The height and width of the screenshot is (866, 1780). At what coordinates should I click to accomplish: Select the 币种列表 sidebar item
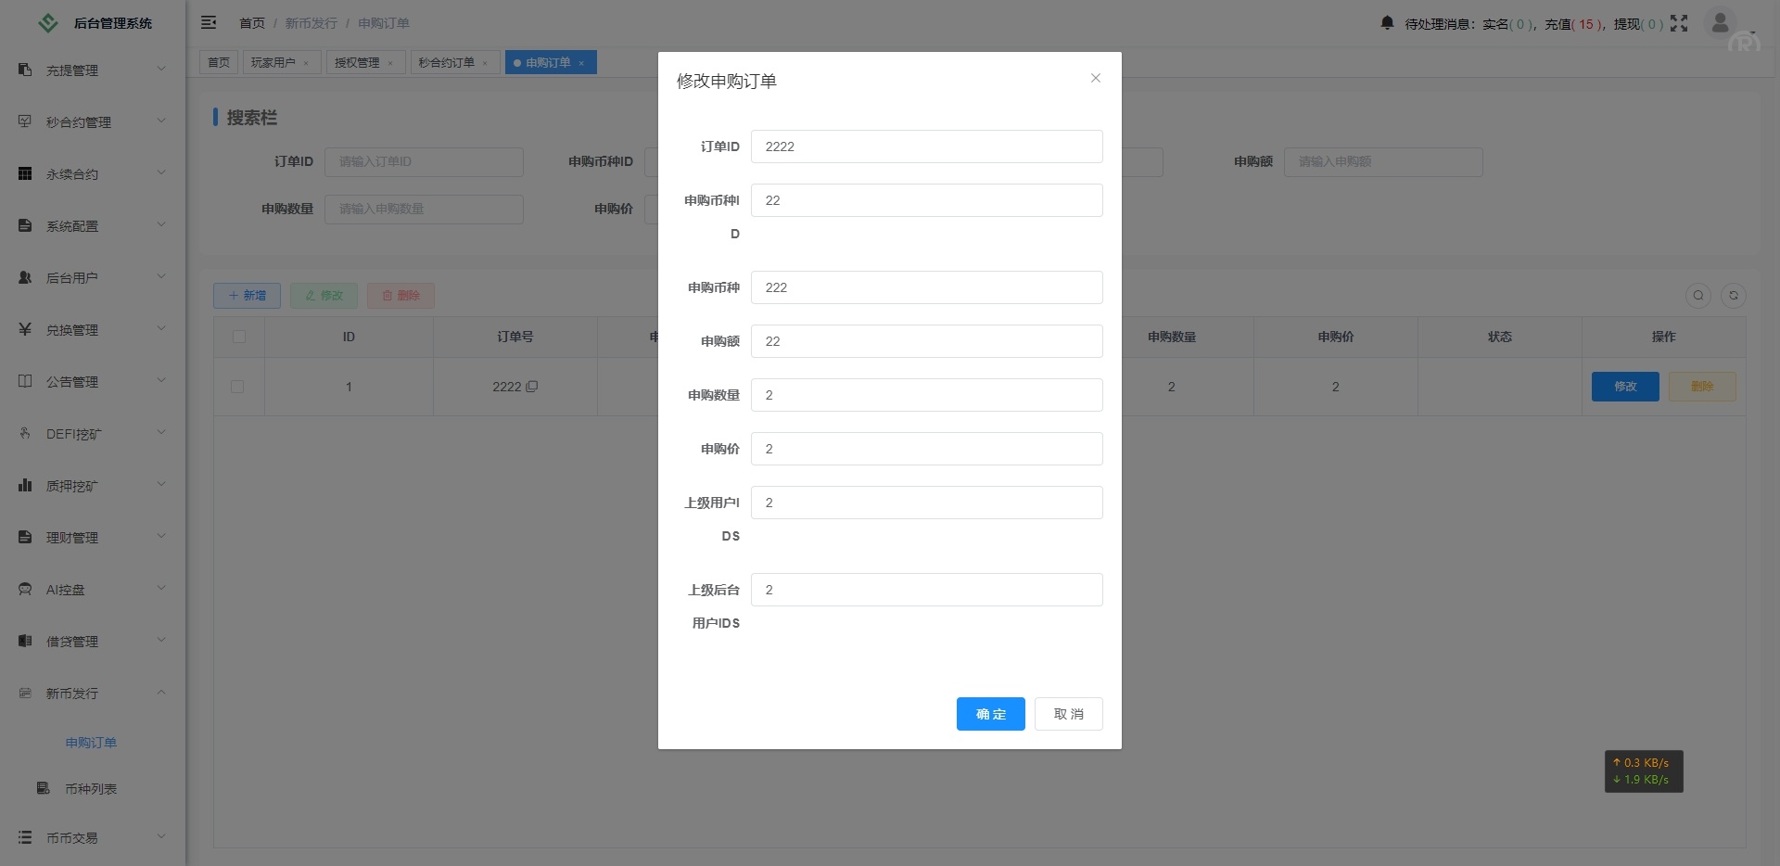[91, 789]
